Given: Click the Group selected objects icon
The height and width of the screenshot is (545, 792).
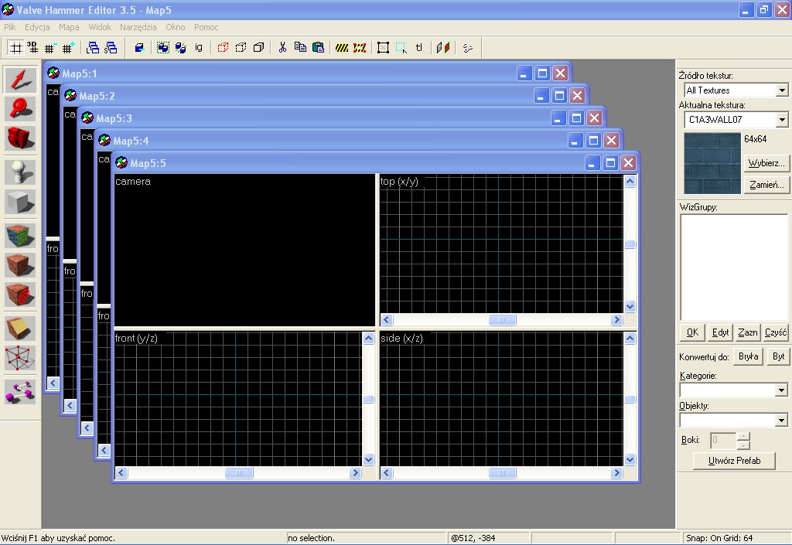Looking at the screenshot, I should click(x=162, y=48).
